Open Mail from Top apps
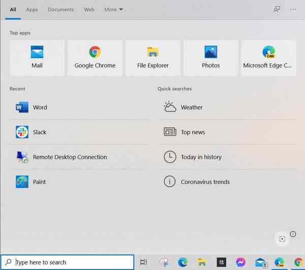 click(x=37, y=58)
